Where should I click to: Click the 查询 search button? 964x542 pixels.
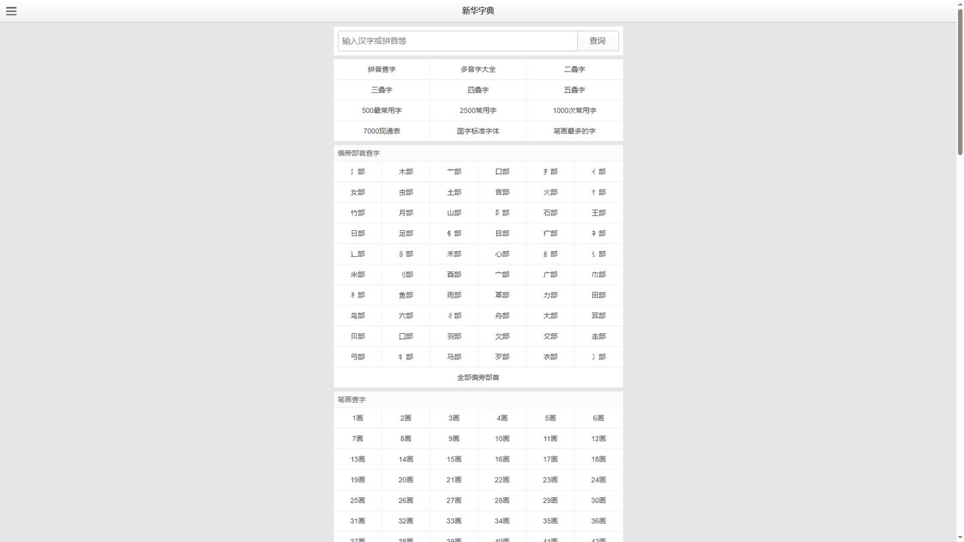[x=598, y=41]
